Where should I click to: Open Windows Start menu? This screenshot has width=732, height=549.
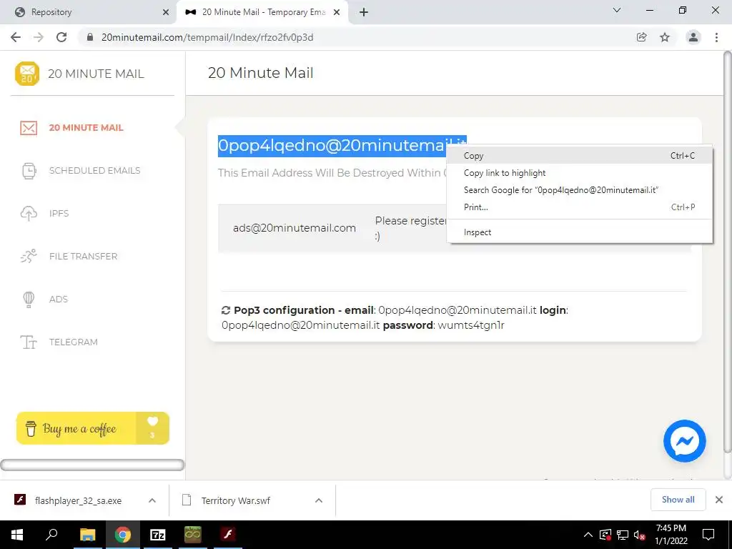click(17, 535)
